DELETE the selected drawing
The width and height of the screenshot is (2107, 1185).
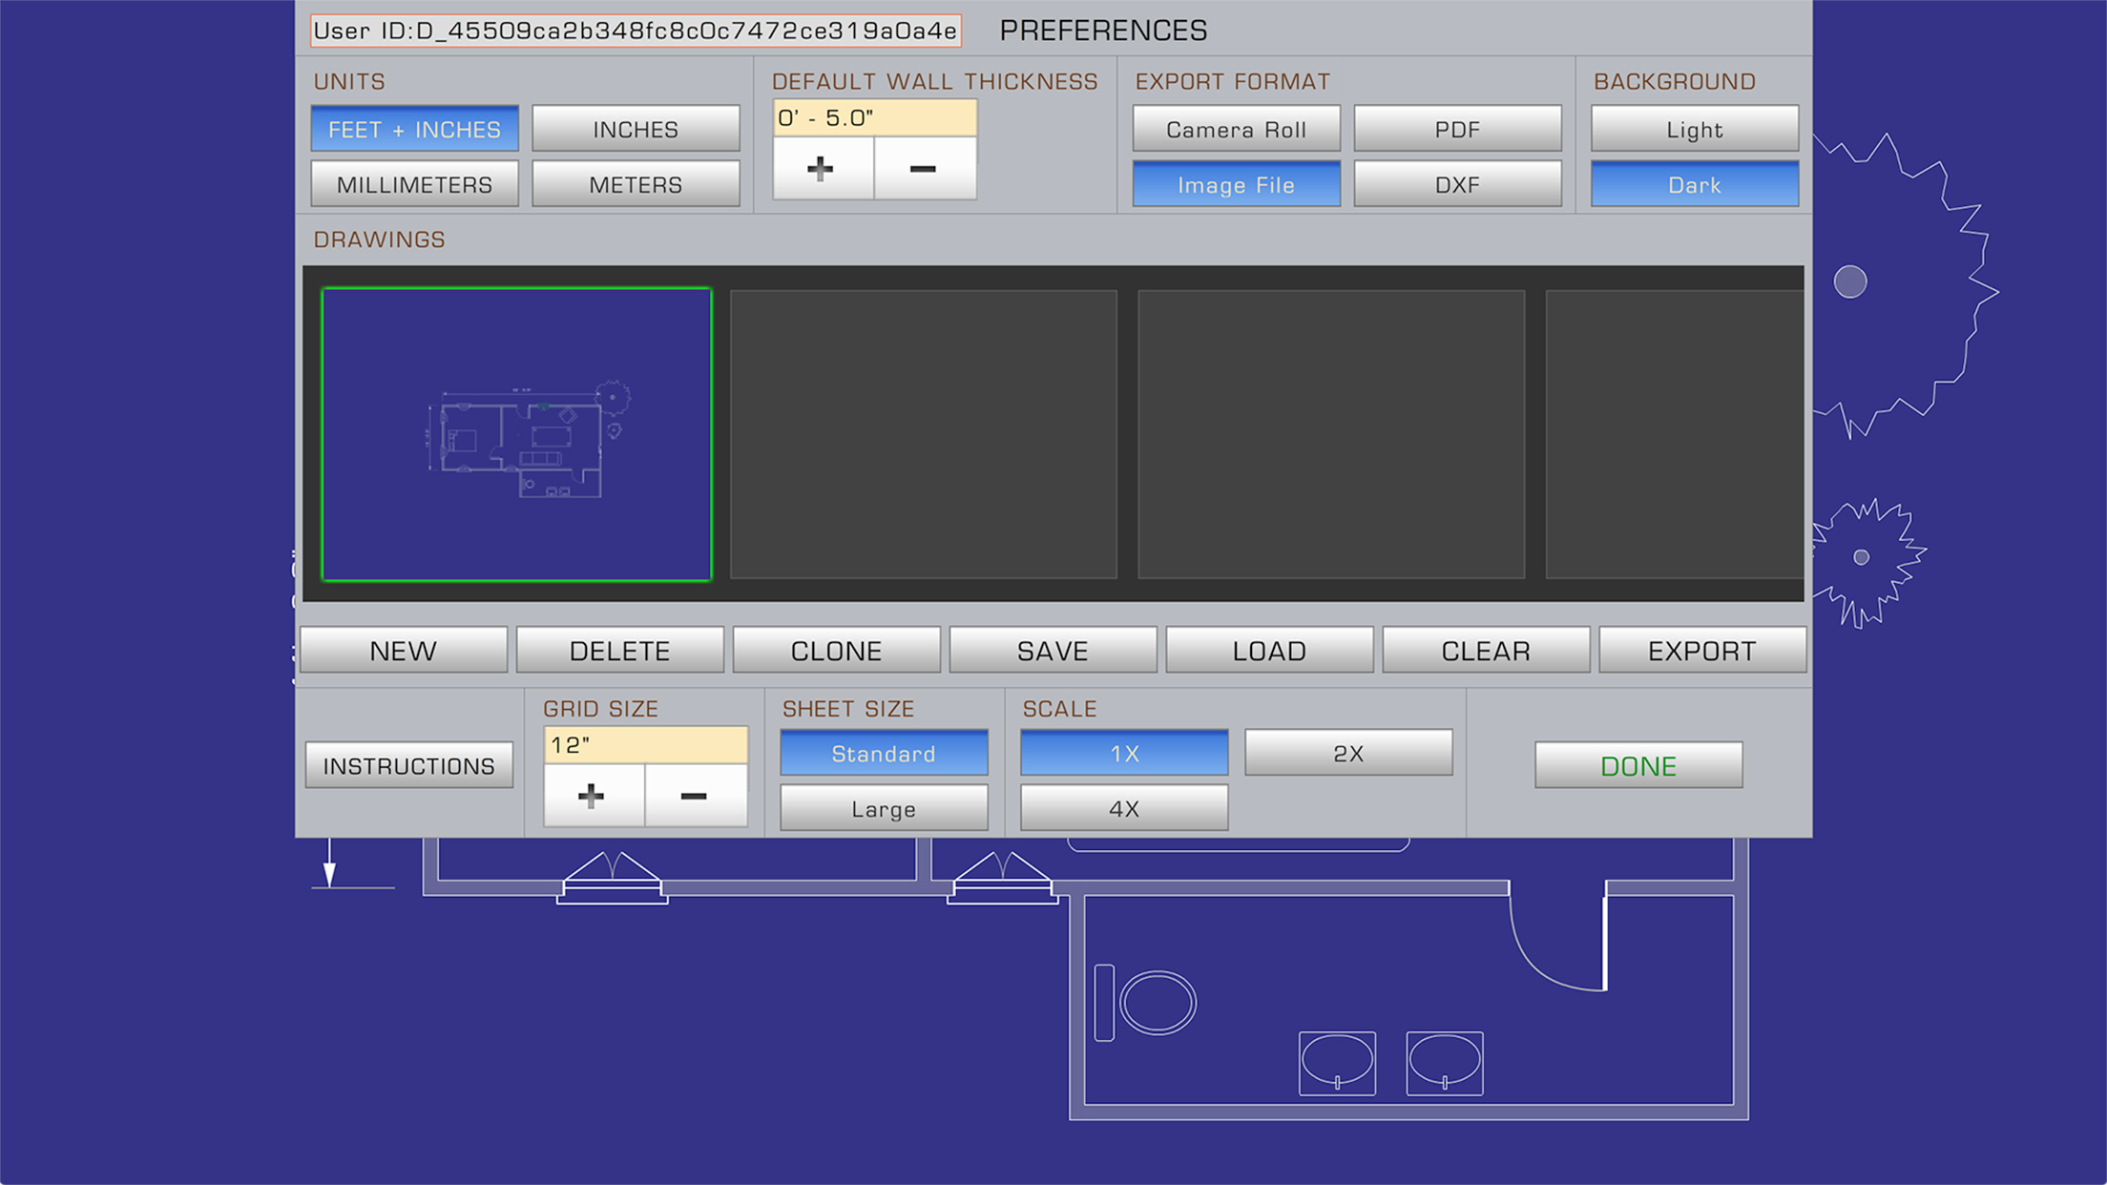point(620,650)
